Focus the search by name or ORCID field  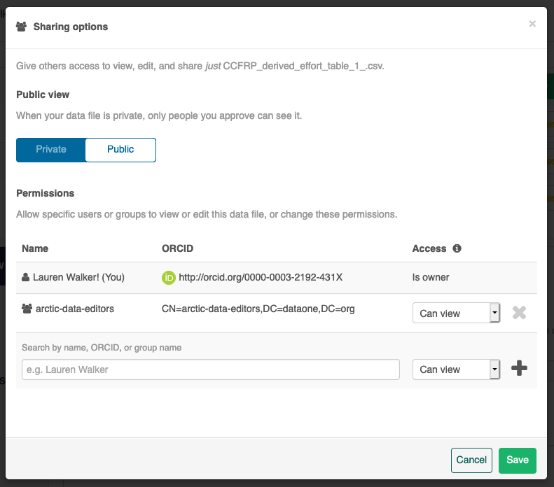coord(210,369)
